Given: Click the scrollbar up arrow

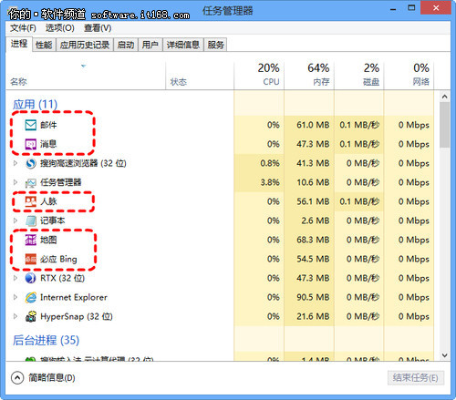Looking at the screenshot, I should pyautogui.click(x=445, y=97).
